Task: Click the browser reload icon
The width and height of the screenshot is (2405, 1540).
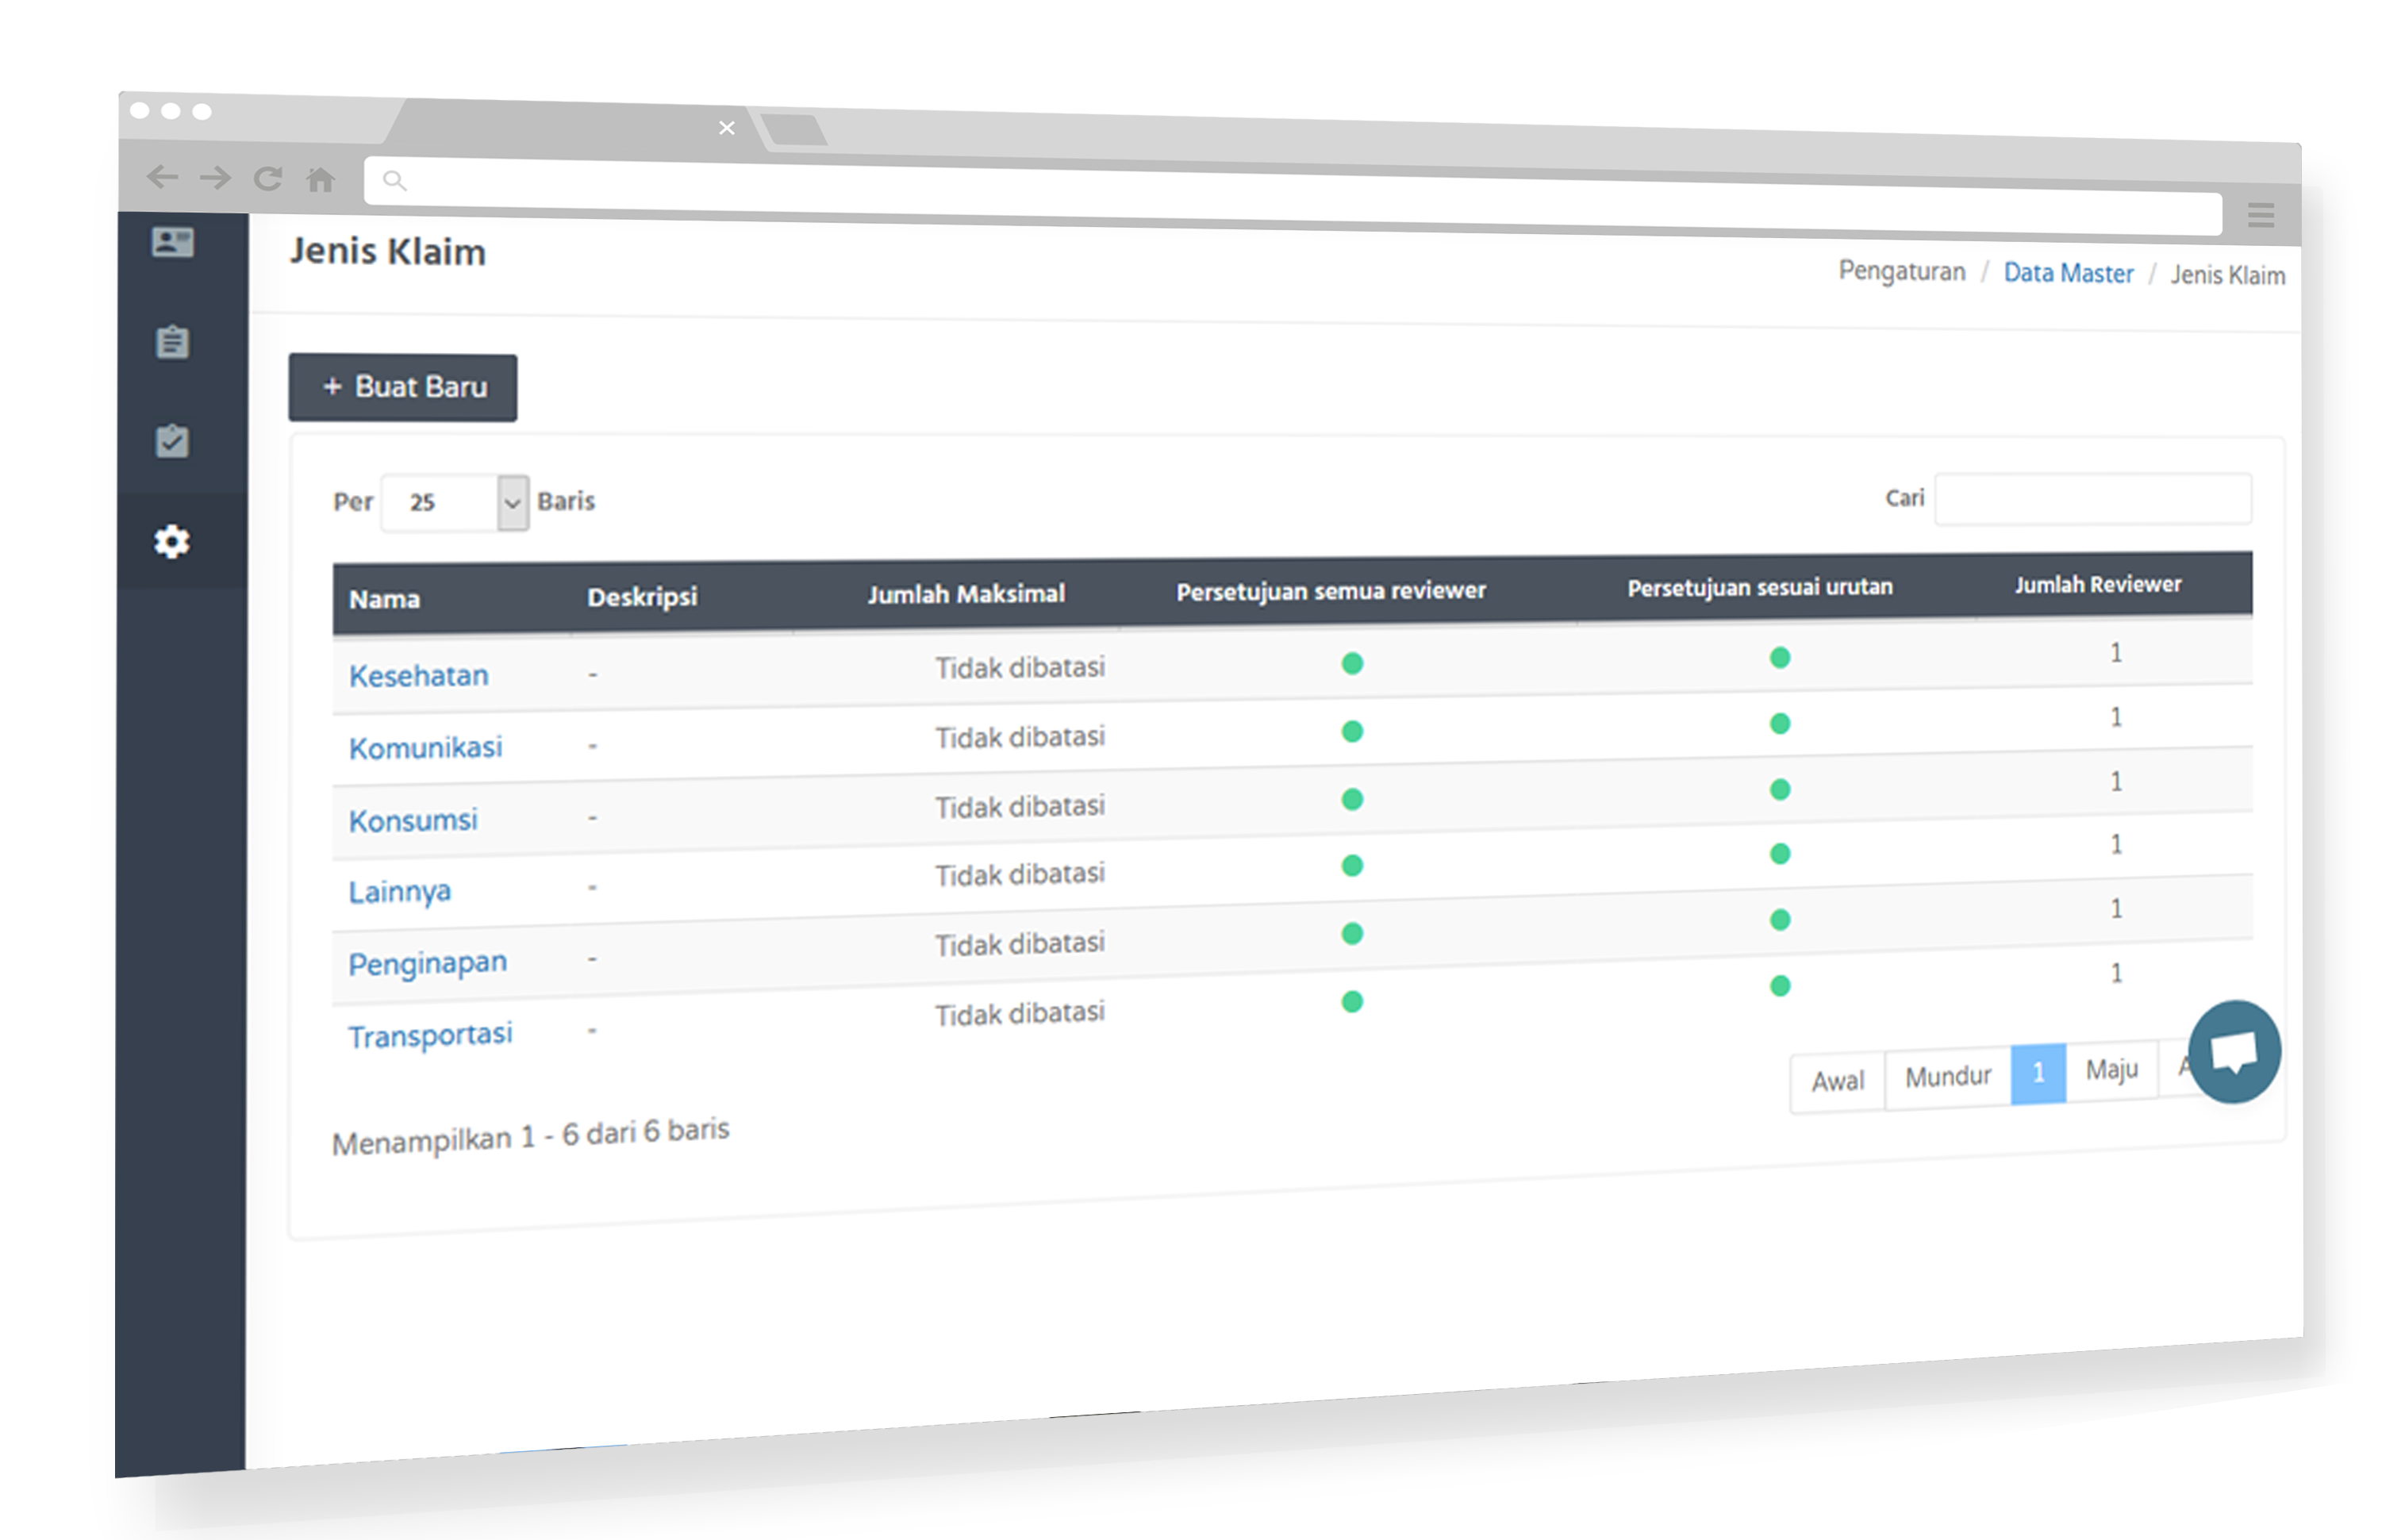Action: point(267,179)
